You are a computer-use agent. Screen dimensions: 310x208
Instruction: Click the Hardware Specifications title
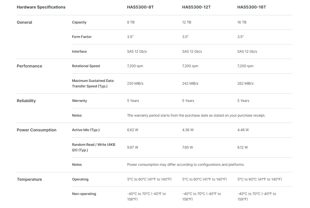pos(41,7)
